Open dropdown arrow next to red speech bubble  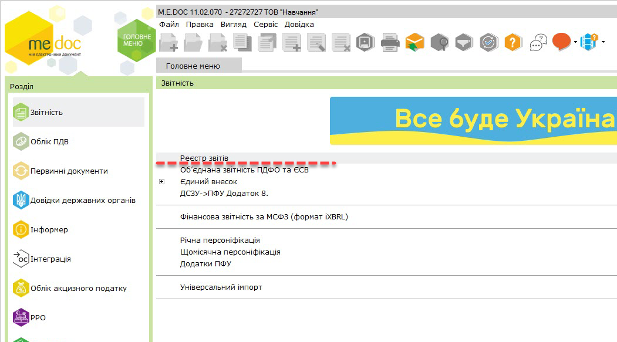[x=575, y=42]
